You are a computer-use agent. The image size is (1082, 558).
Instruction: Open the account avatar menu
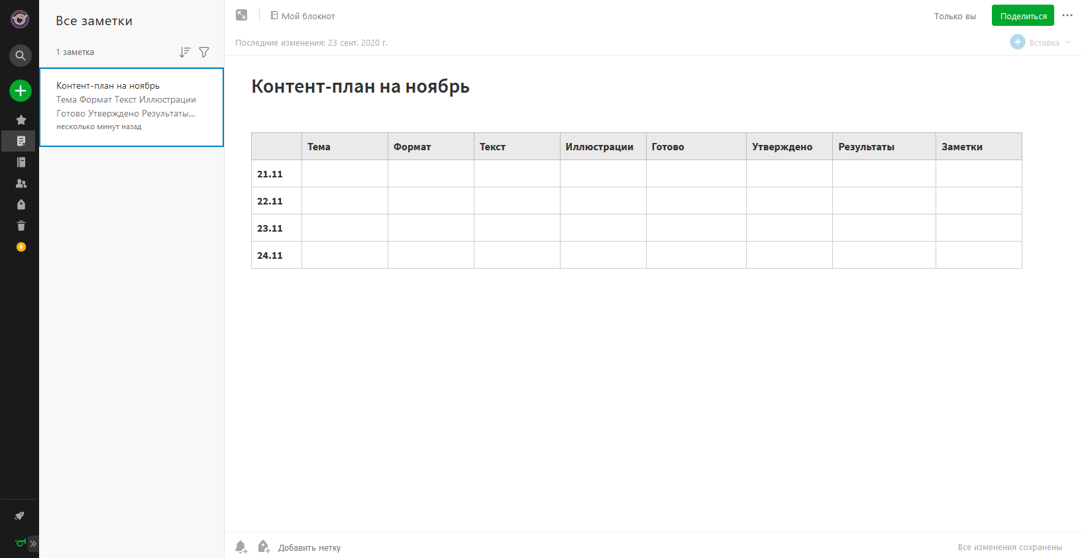(x=20, y=19)
